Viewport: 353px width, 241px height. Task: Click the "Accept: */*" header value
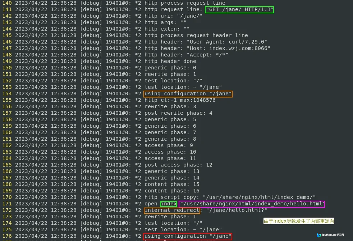207,55
